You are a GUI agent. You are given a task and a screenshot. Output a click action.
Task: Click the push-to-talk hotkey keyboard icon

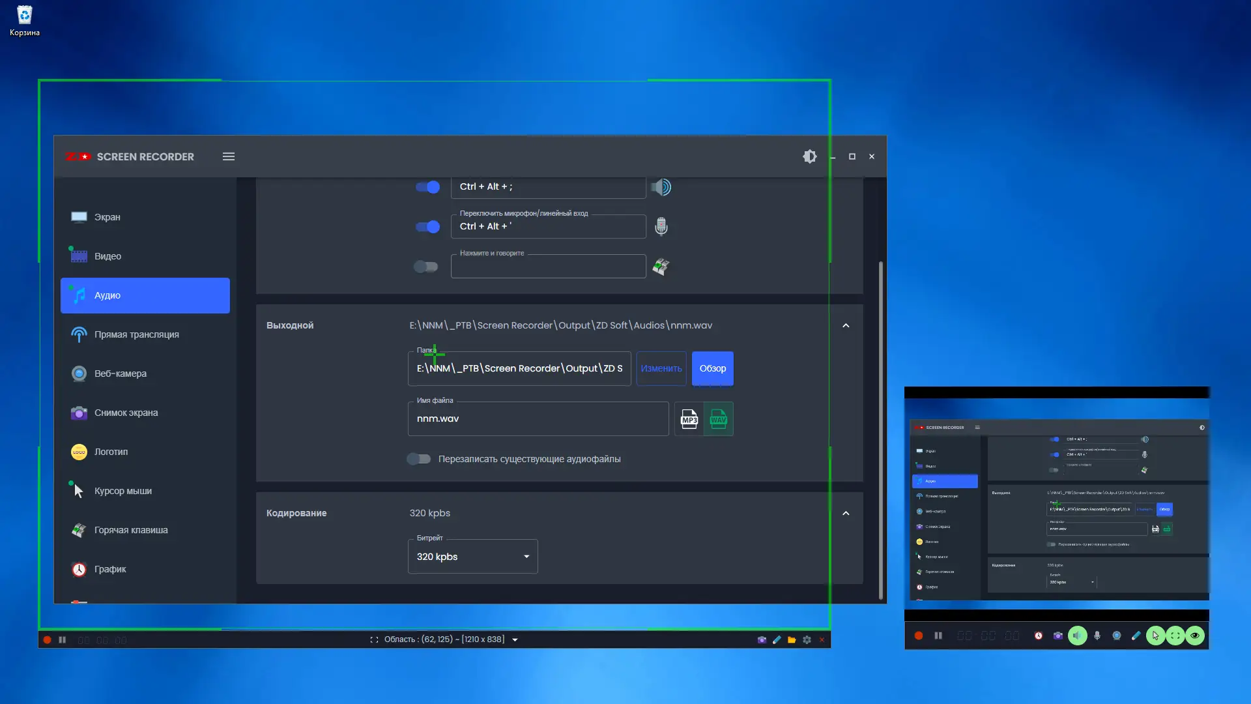click(661, 267)
